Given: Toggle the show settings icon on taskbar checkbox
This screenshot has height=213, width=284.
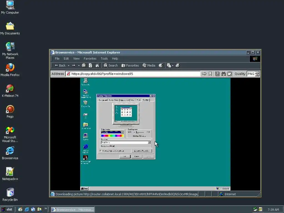Looking at the screenshot, I should (x=101, y=151).
